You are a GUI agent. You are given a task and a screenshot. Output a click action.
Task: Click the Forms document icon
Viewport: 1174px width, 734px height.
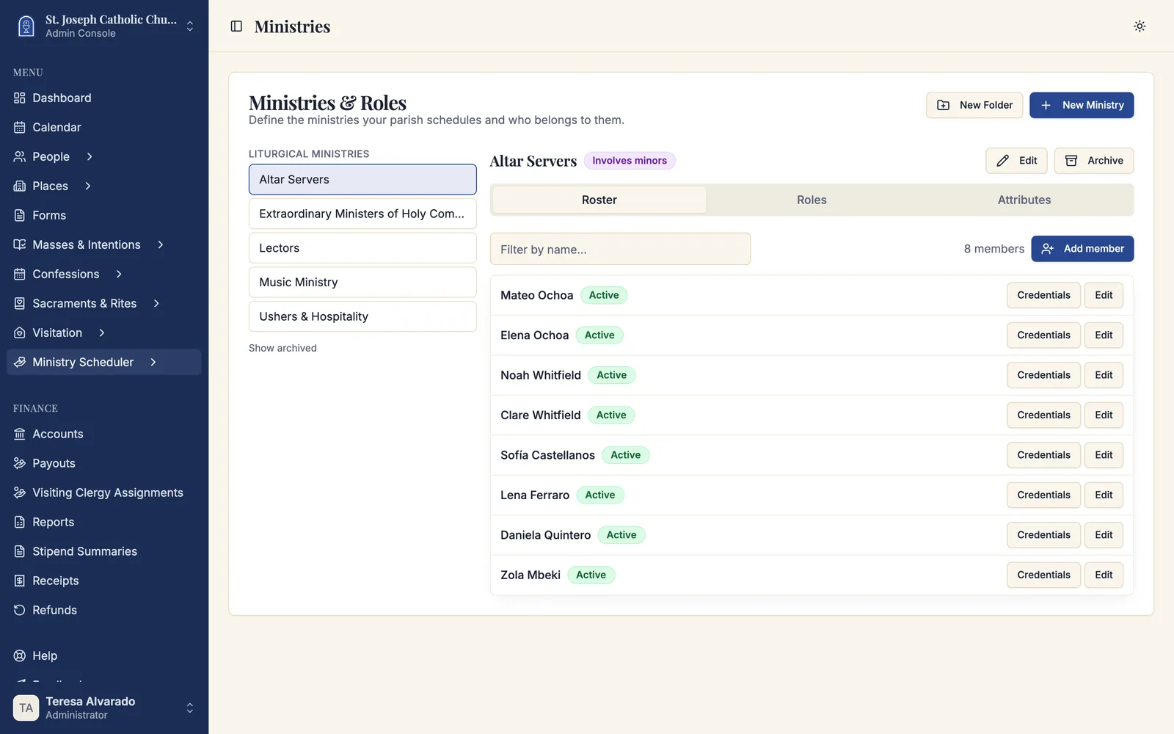pos(20,216)
